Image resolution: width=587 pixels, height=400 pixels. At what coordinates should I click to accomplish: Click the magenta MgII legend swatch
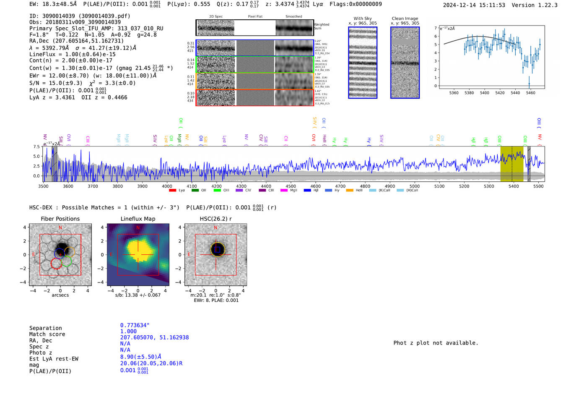284,191
